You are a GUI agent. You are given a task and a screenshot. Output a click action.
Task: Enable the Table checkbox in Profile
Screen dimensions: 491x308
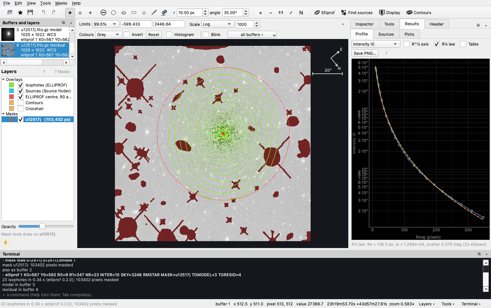coord(463,44)
